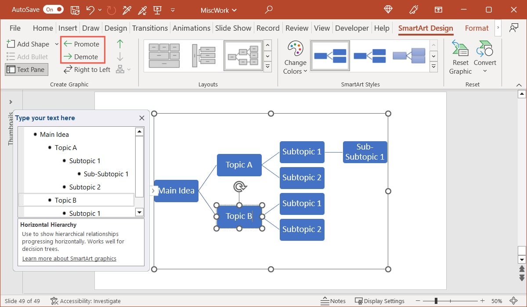Switch to the Transitions tab
Screen dimensions: 527x307
click(150, 28)
